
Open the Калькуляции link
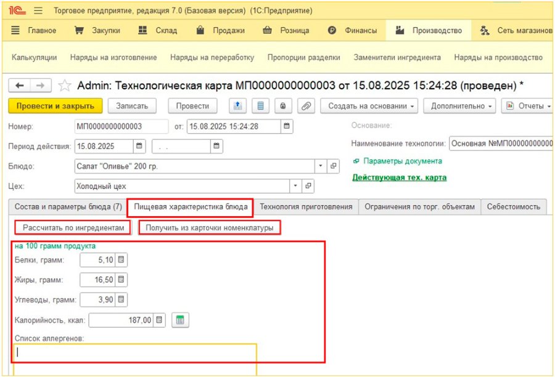coord(35,57)
